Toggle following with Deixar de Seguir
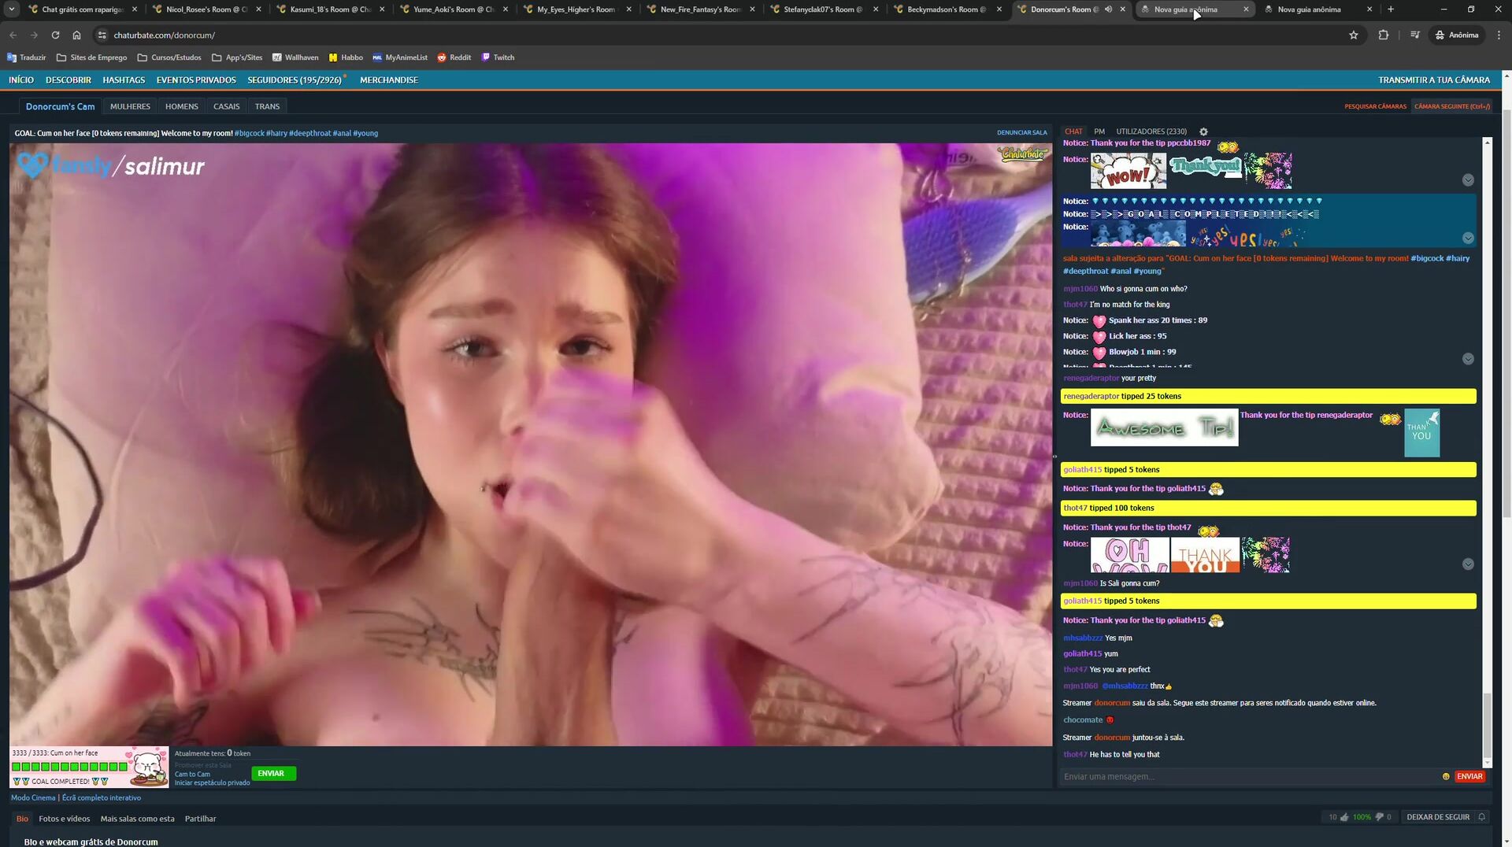The image size is (1512, 847). coord(1438,817)
